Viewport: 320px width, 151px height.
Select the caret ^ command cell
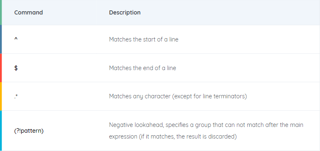pos(16,39)
